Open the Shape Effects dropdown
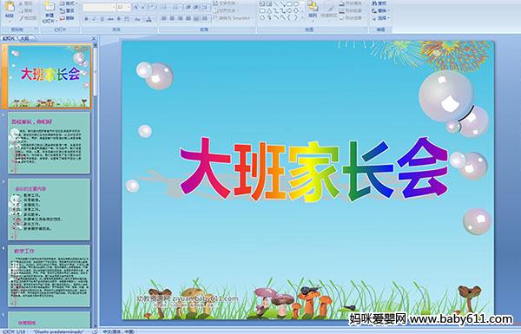Screen dimensions: 521x334 pos(353,18)
